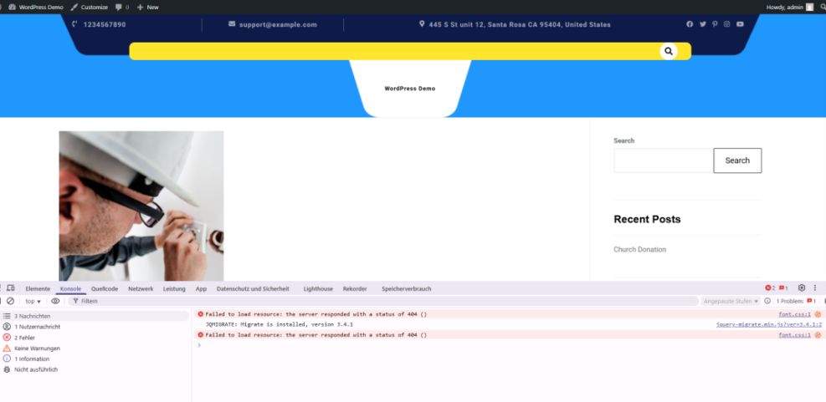
Task: Open the comments bubble in the admin bar
Action: point(121,8)
